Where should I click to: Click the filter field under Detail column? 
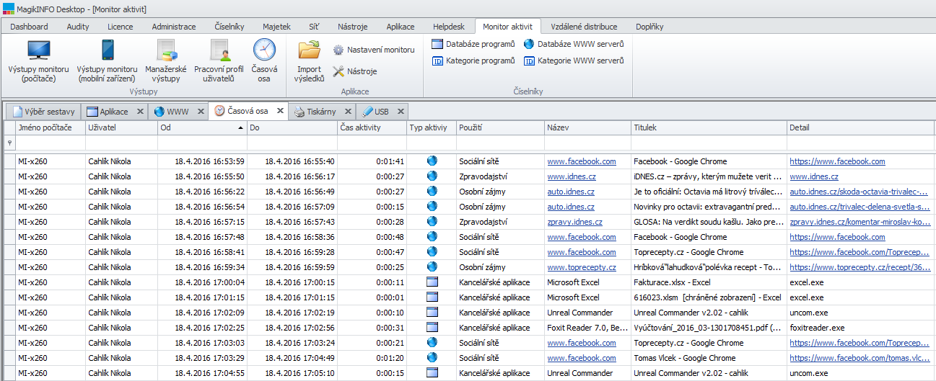click(x=861, y=143)
